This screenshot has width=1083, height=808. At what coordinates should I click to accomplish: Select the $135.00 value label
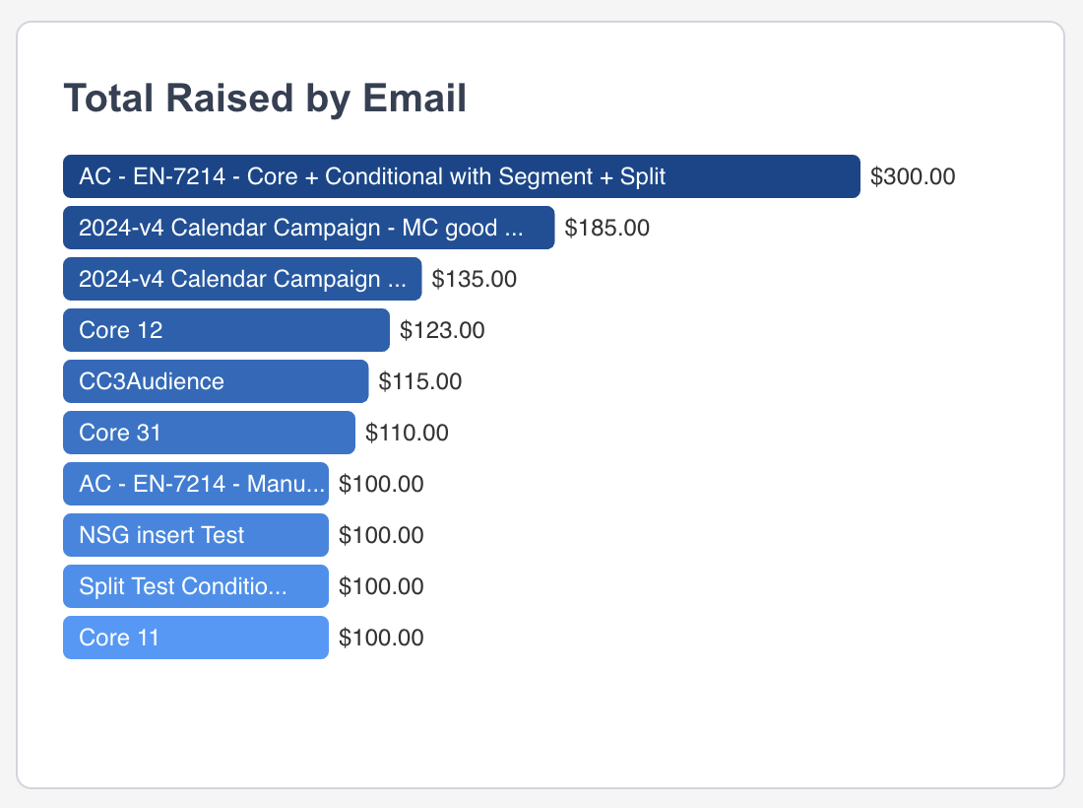(474, 279)
